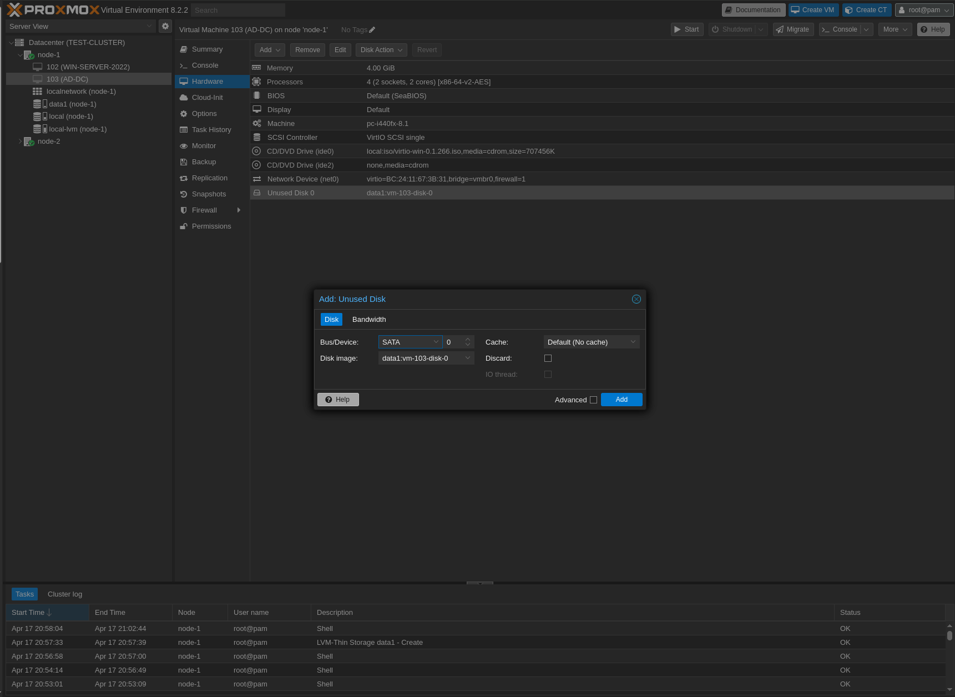
Task: Click the Add button in the dialog
Action: click(x=621, y=400)
